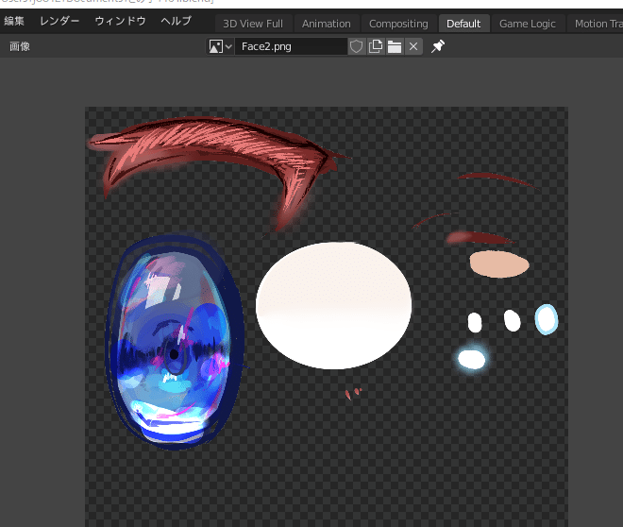Switch to the Animation workspace tab
Image resolution: width=623 pixels, height=527 pixels.
click(x=327, y=24)
